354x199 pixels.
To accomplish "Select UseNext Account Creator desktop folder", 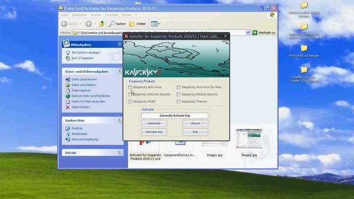I will point(304,74).
